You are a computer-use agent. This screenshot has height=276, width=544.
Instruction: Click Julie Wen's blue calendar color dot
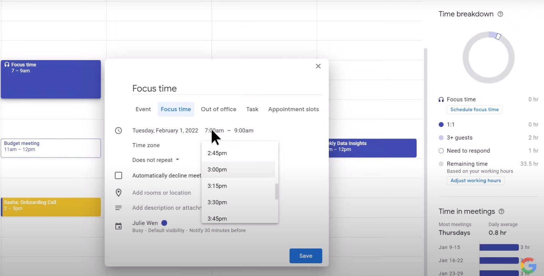click(164, 223)
